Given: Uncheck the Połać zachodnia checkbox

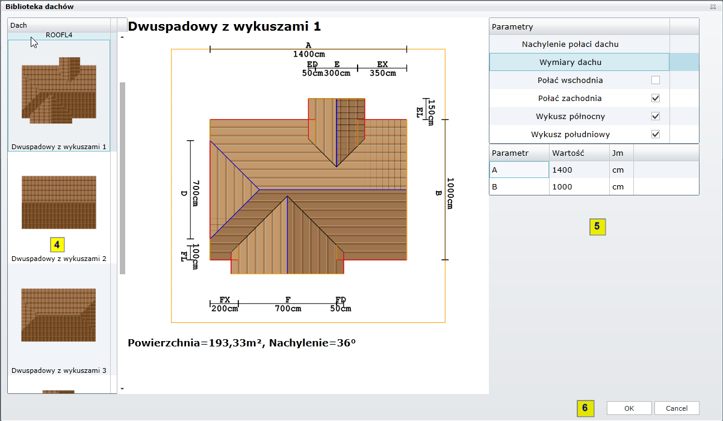Looking at the screenshot, I should [656, 98].
